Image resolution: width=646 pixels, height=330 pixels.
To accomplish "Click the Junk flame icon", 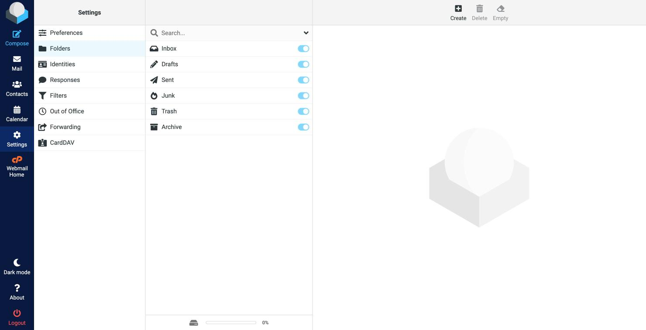I will [x=154, y=95].
